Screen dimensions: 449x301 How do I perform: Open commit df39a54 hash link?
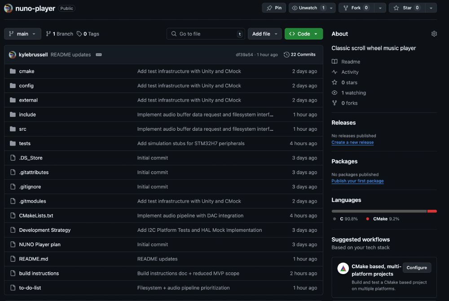point(244,55)
